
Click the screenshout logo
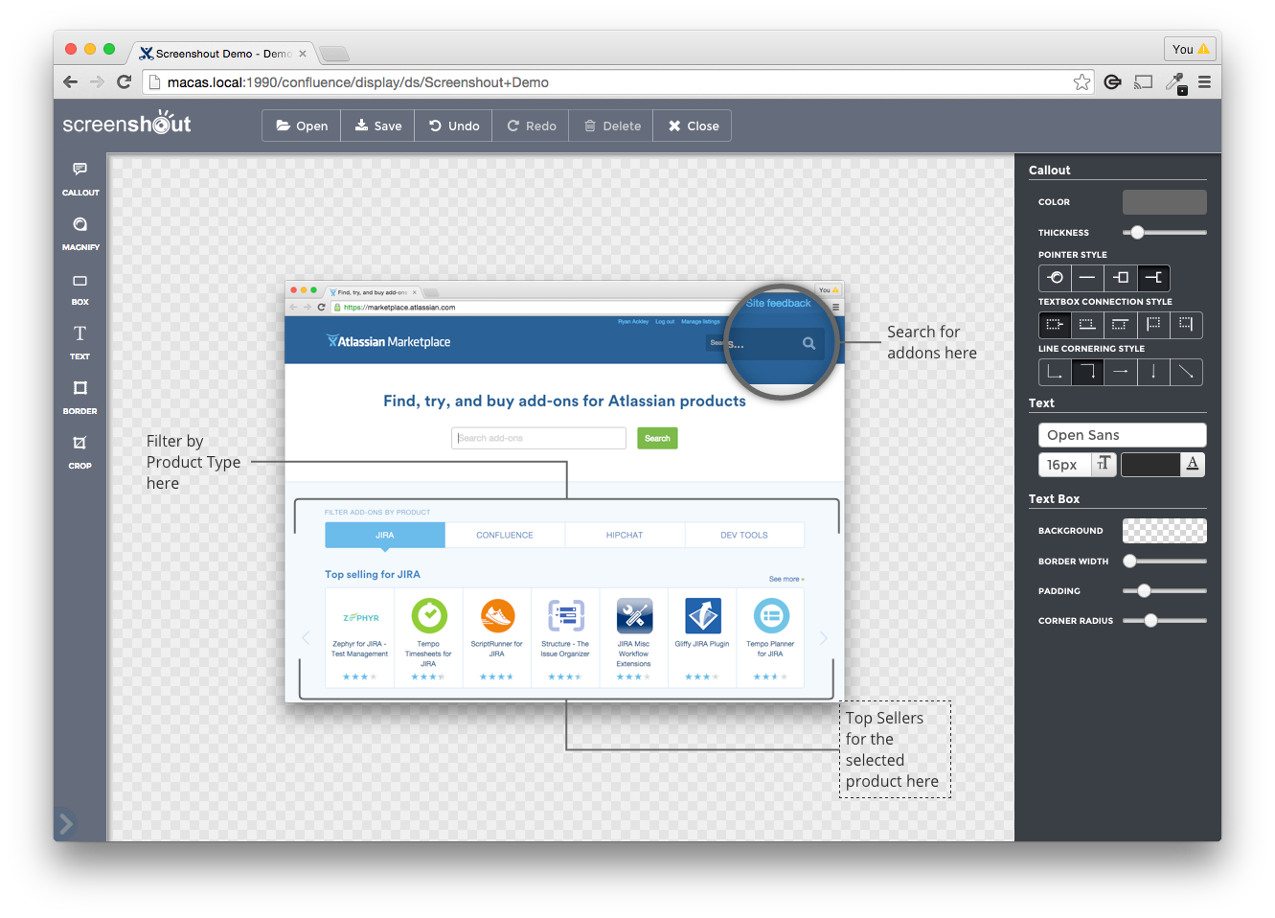point(126,124)
